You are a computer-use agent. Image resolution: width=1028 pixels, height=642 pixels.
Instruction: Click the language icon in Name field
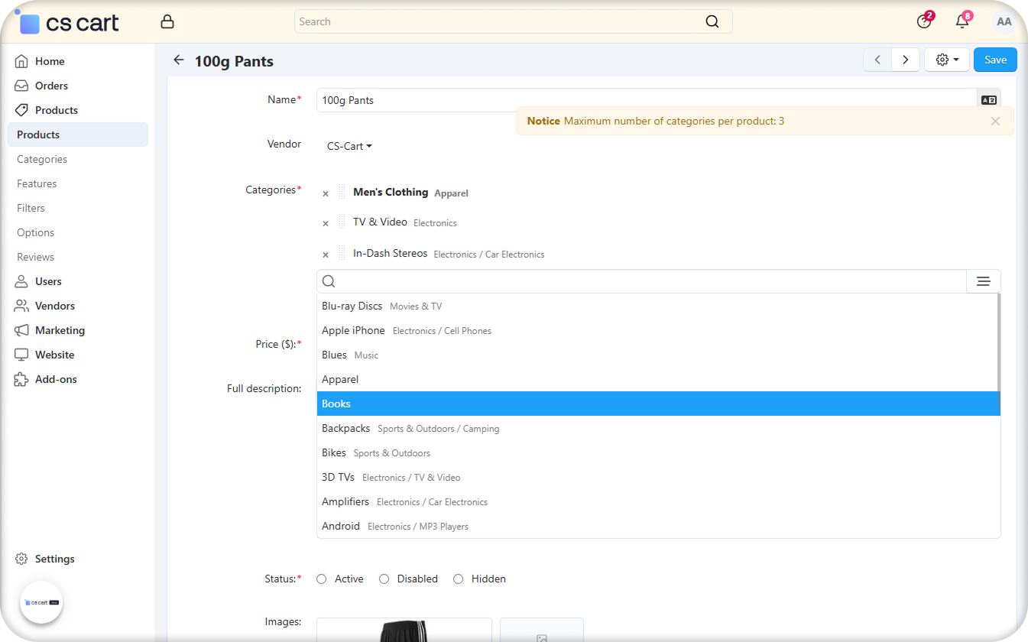988,100
